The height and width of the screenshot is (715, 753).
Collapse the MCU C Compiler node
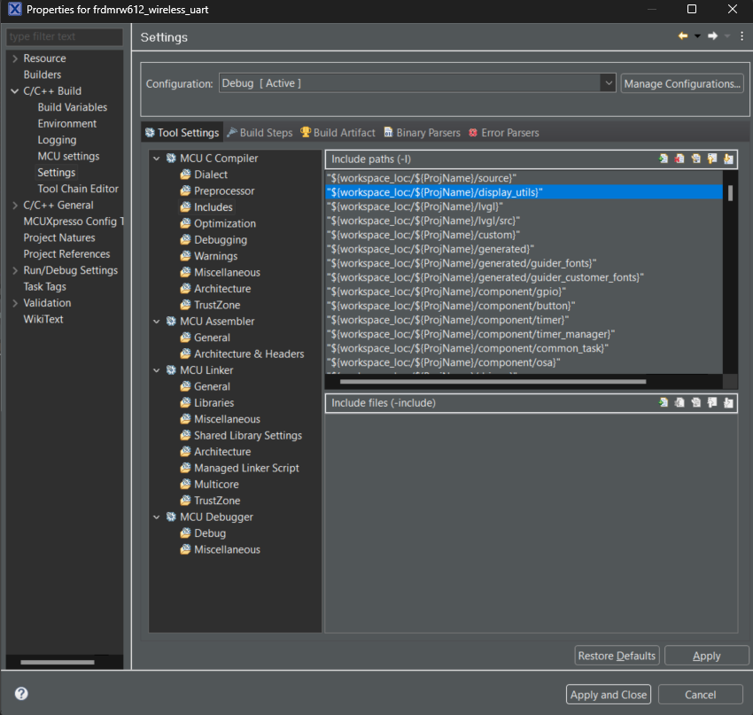pyautogui.click(x=157, y=159)
